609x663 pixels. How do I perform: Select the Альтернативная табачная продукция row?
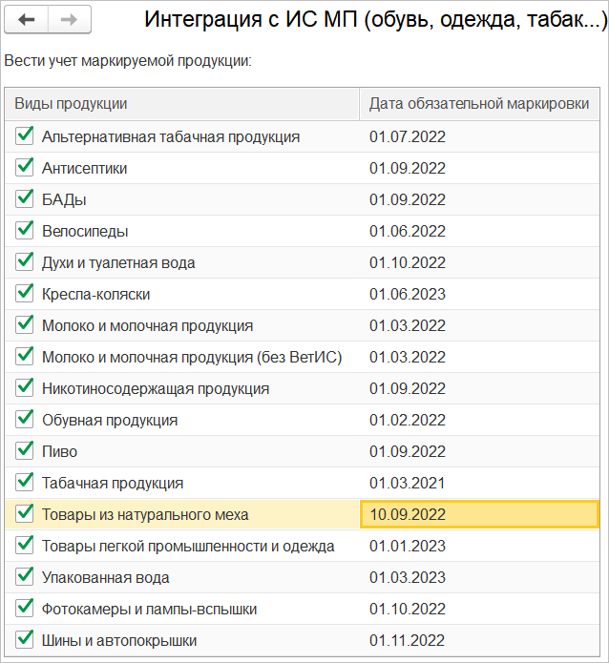coord(171,136)
